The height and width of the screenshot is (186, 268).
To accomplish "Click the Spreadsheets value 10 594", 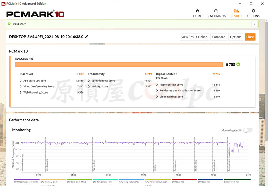I will [148, 81].
